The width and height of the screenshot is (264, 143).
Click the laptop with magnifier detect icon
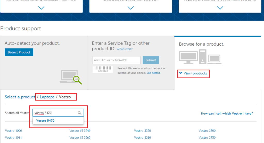tap(71, 77)
